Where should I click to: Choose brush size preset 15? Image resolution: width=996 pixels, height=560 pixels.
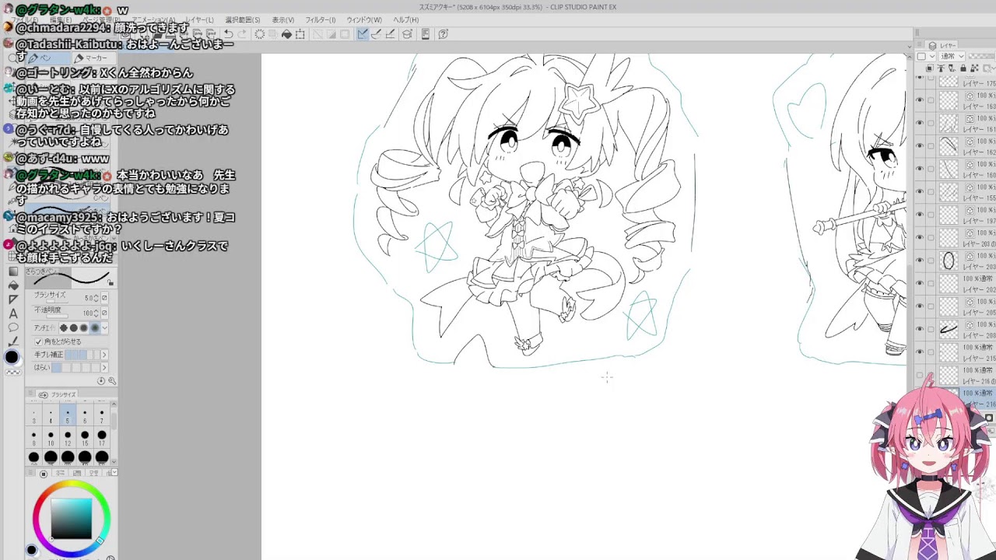point(85,438)
